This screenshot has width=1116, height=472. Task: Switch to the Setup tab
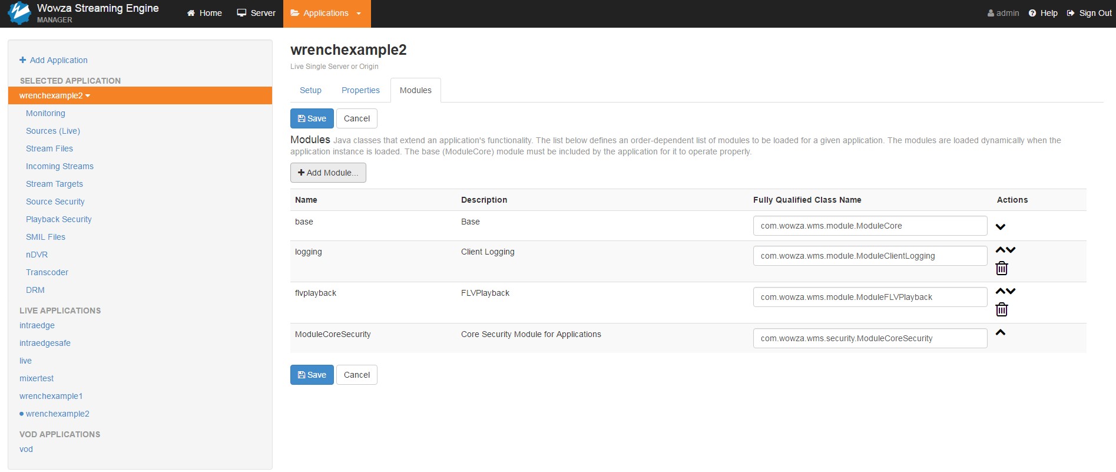310,90
